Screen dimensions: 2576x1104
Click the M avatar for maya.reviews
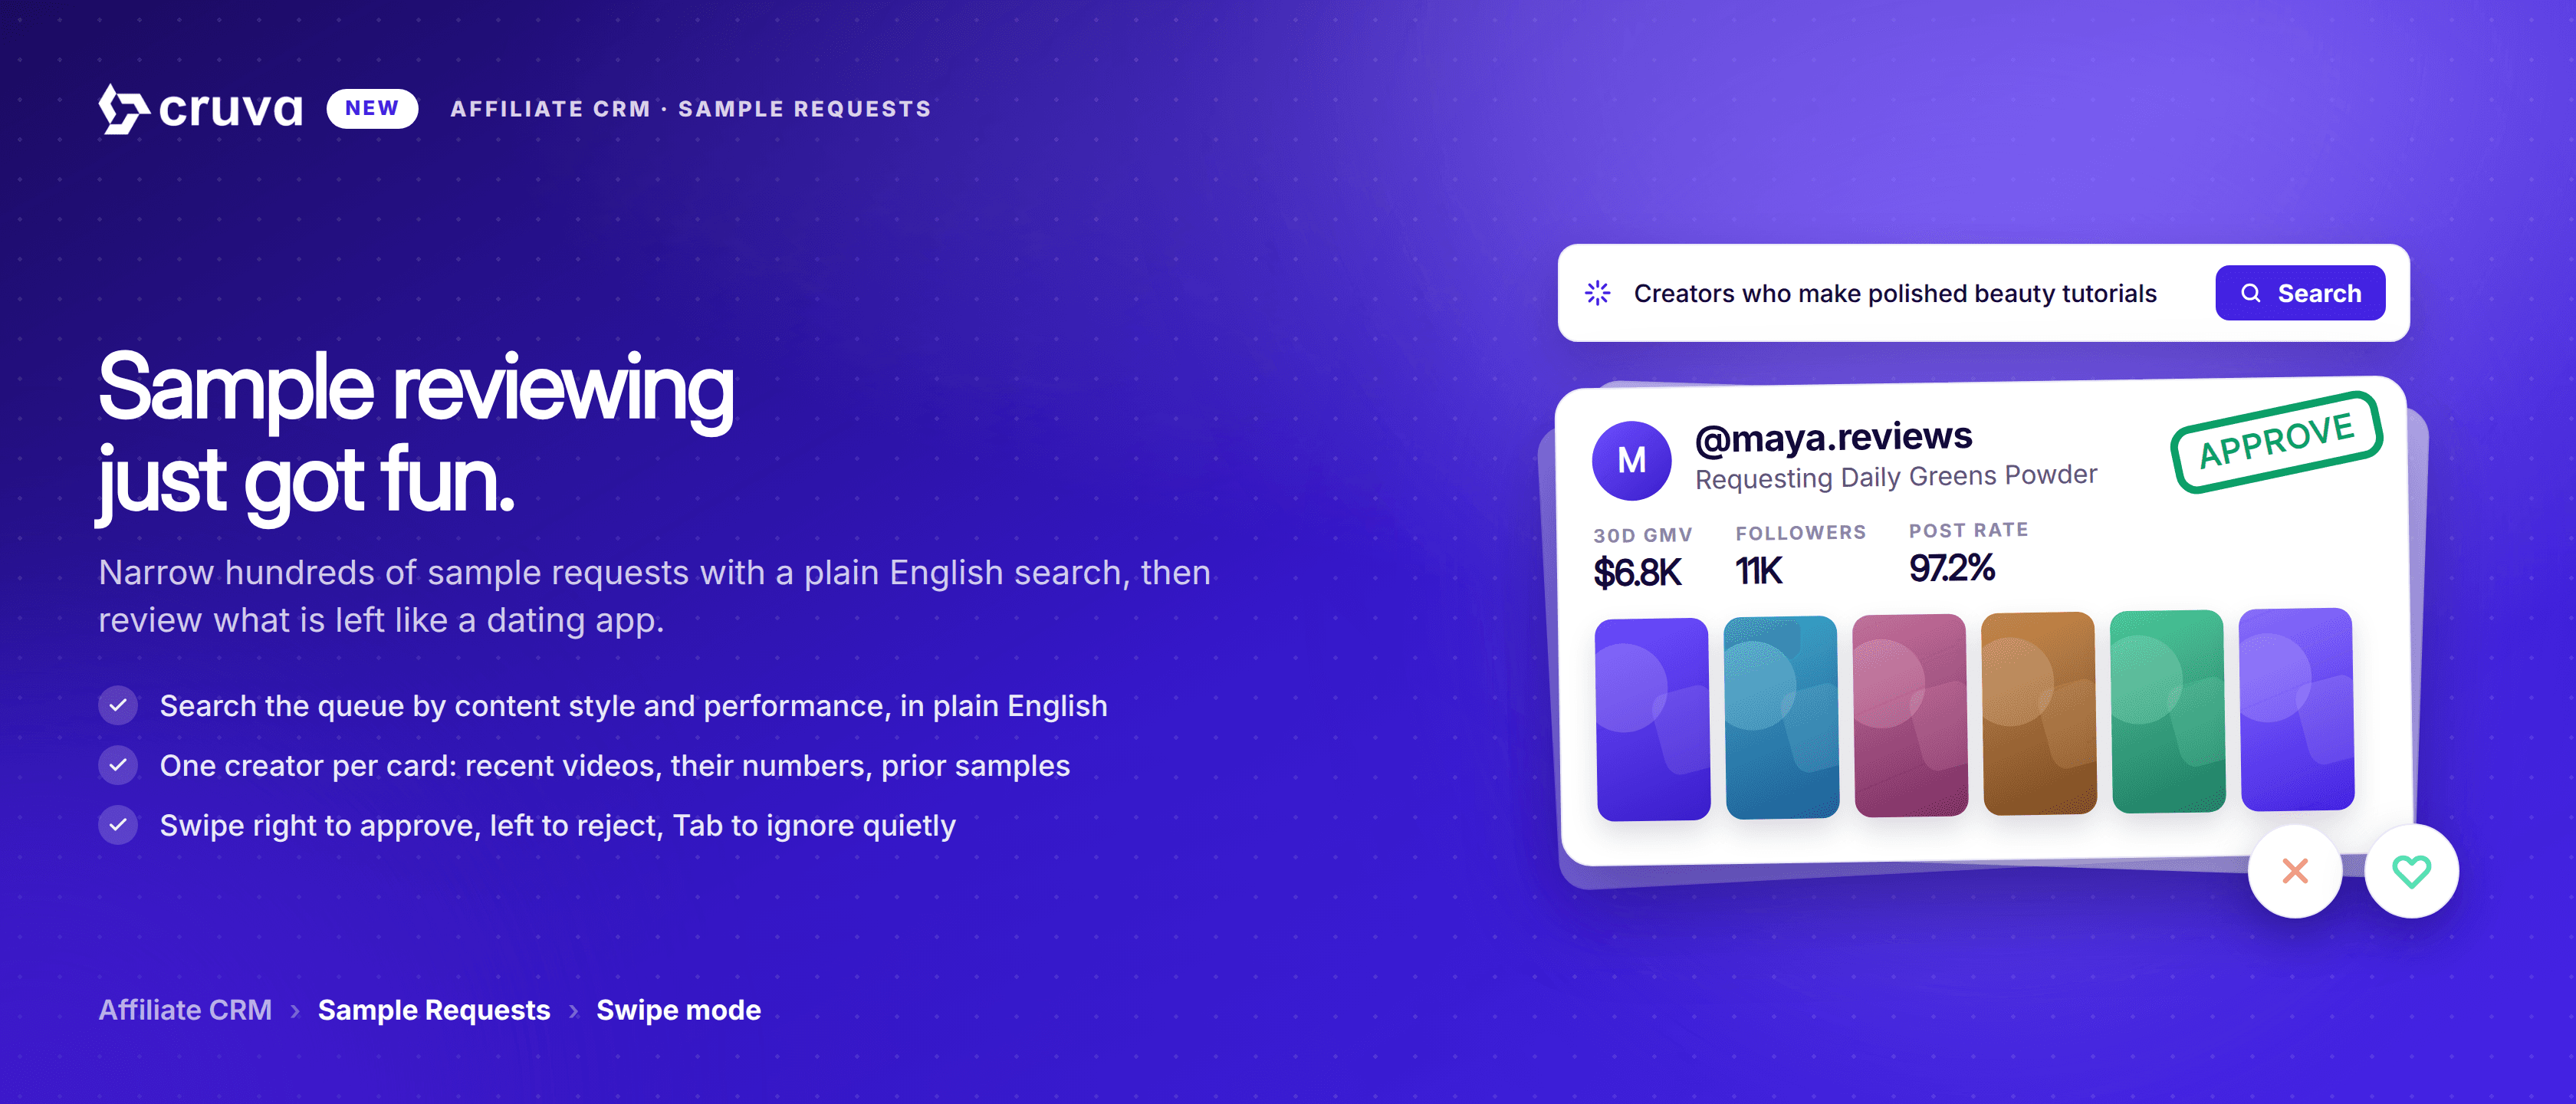pyautogui.click(x=1631, y=460)
